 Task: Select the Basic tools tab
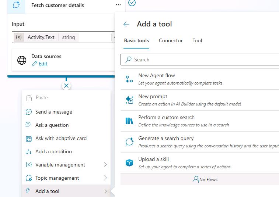(136, 41)
